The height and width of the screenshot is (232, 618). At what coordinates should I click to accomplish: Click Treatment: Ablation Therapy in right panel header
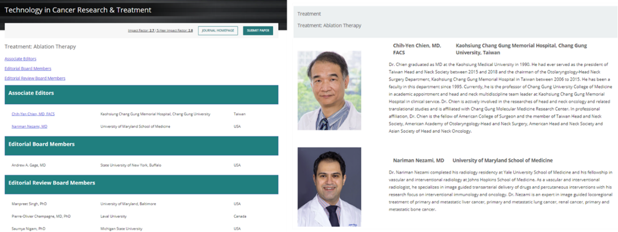329,26
